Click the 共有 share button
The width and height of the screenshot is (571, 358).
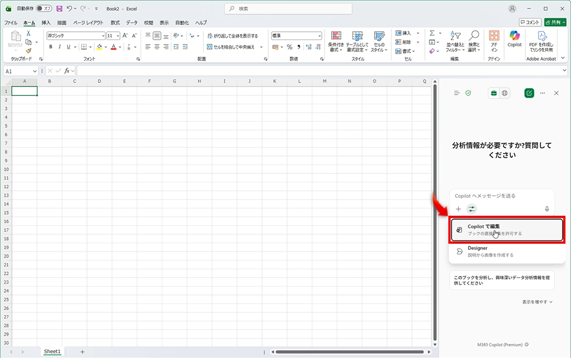(555, 22)
